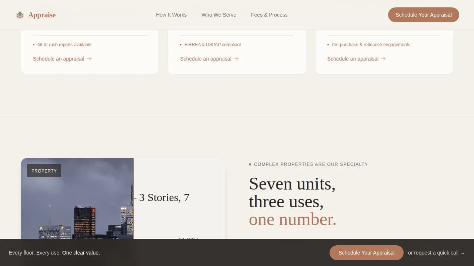Image resolution: width=474 pixels, height=266 pixels.
Task: Click the bullet beside FIRREA & USPAP compliant
Action: (180, 45)
